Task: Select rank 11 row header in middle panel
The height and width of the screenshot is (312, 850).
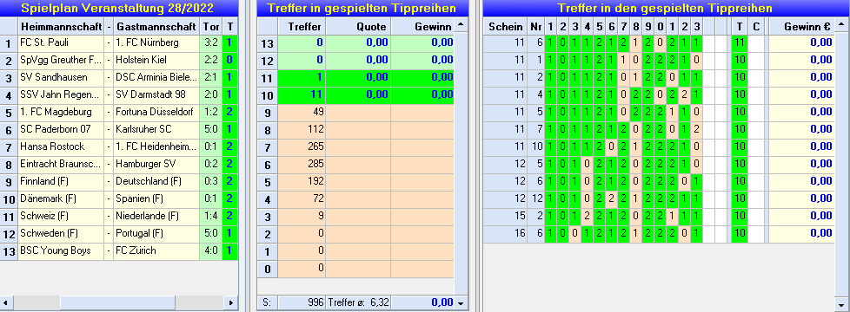Action: pyautogui.click(x=268, y=77)
